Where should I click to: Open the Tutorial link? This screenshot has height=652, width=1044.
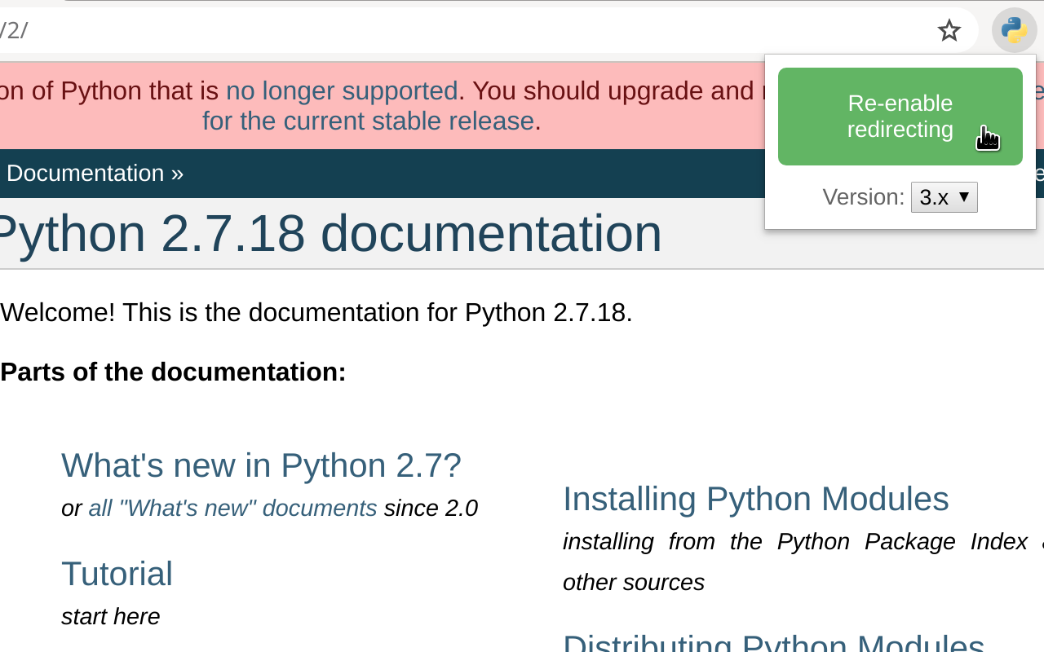click(117, 574)
